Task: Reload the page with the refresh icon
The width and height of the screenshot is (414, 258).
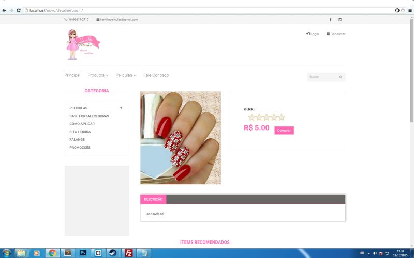Action: pyautogui.click(x=19, y=10)
